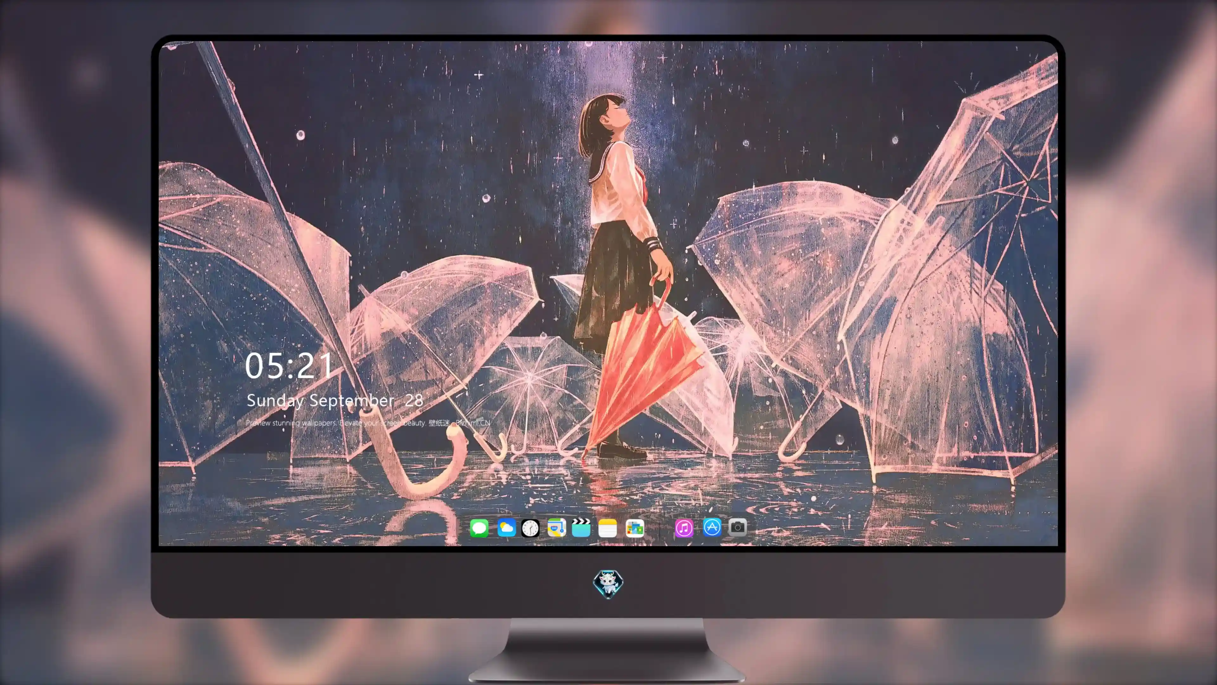Click the 'Preview stunning wallpapers' caption
1217x685 pixels.
coord(368,423)
